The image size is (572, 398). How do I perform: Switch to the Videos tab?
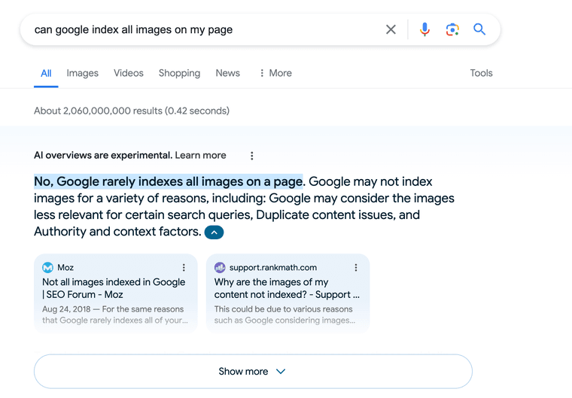click(129, 73)
